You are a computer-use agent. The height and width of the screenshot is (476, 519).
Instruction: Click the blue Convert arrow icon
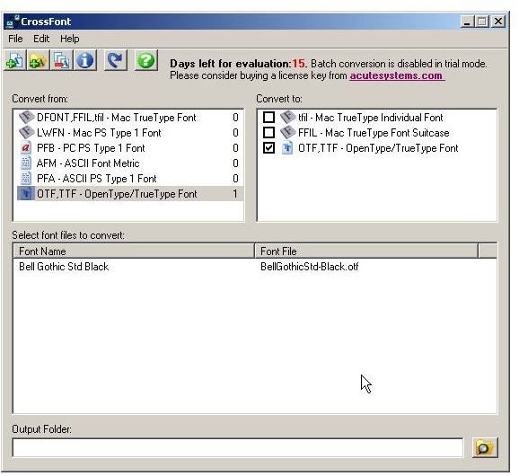pyautogui.click(x=115, y=60)
